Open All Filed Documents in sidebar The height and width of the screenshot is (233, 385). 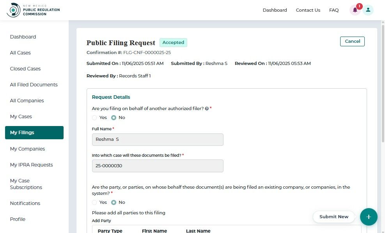pyautogui.click(x=34, y=84)
